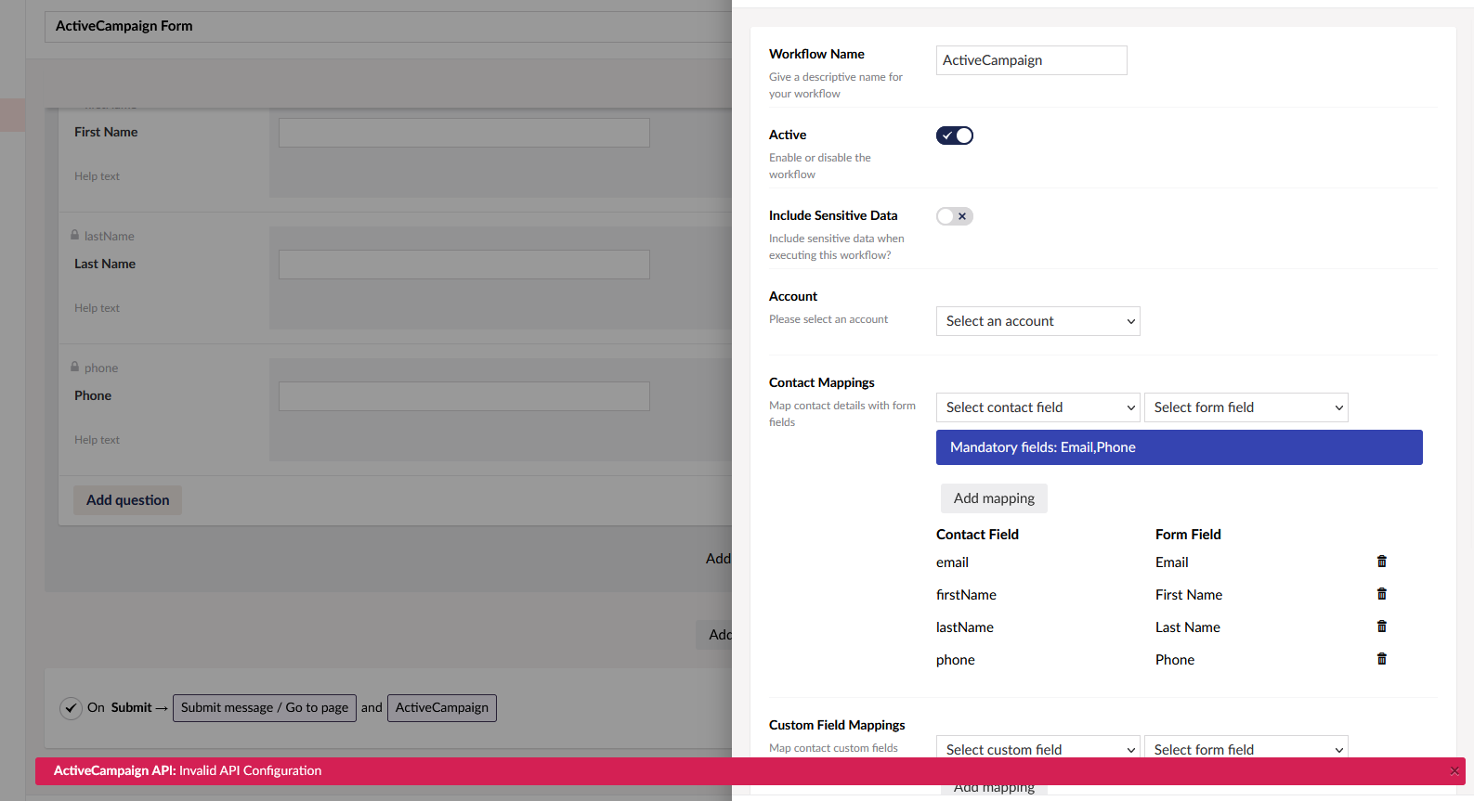Click Add mapping under Contact Mappings
This screenshot has width=1474, height=801.
[994, 498]
